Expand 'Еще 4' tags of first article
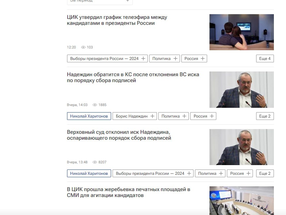Screen dimensions: 286x215 point(265,58)
